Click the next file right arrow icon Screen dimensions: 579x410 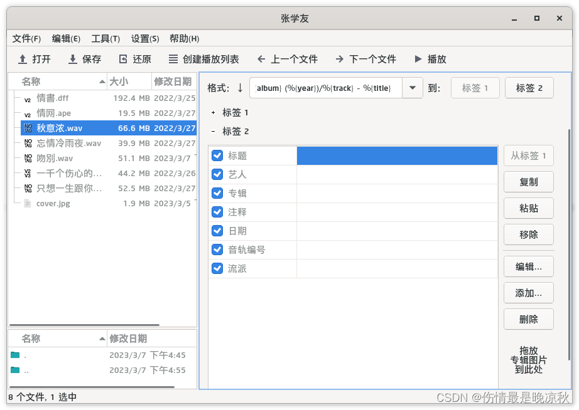point(339,59)
